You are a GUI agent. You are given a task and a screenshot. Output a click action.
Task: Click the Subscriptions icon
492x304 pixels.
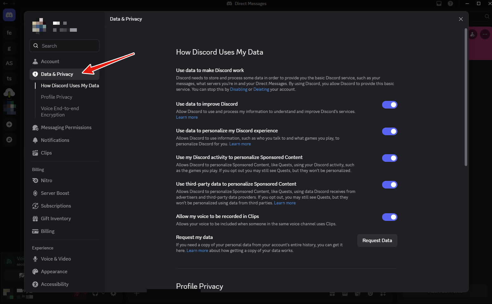35,206
